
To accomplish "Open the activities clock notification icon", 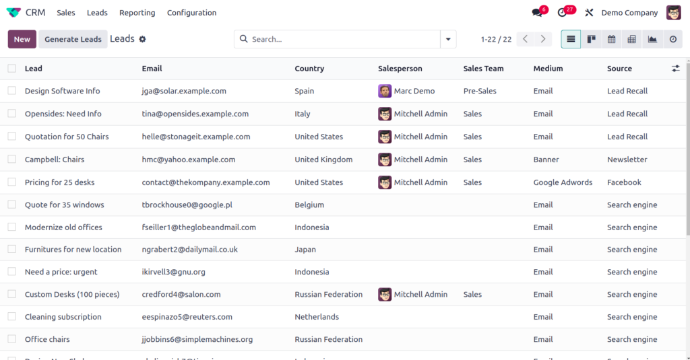I will click(x=563, y=13).
